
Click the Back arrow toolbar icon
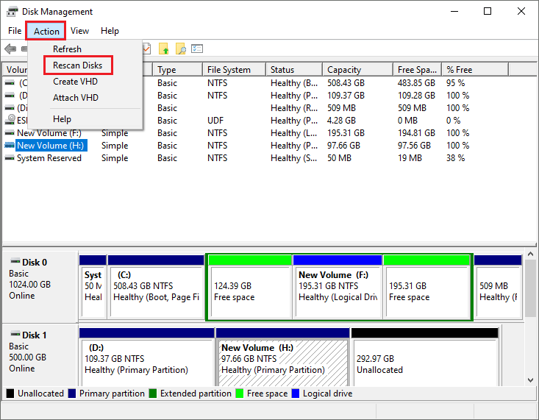coord(10,49)
